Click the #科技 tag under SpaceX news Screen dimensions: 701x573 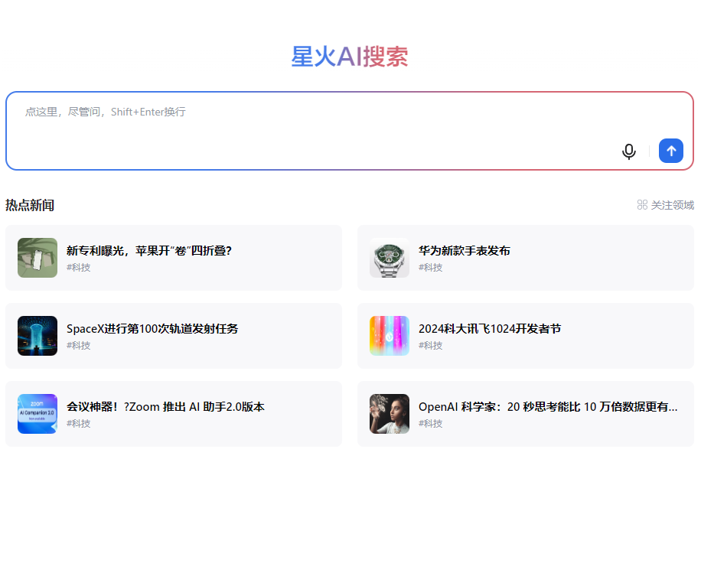point(79,346)
